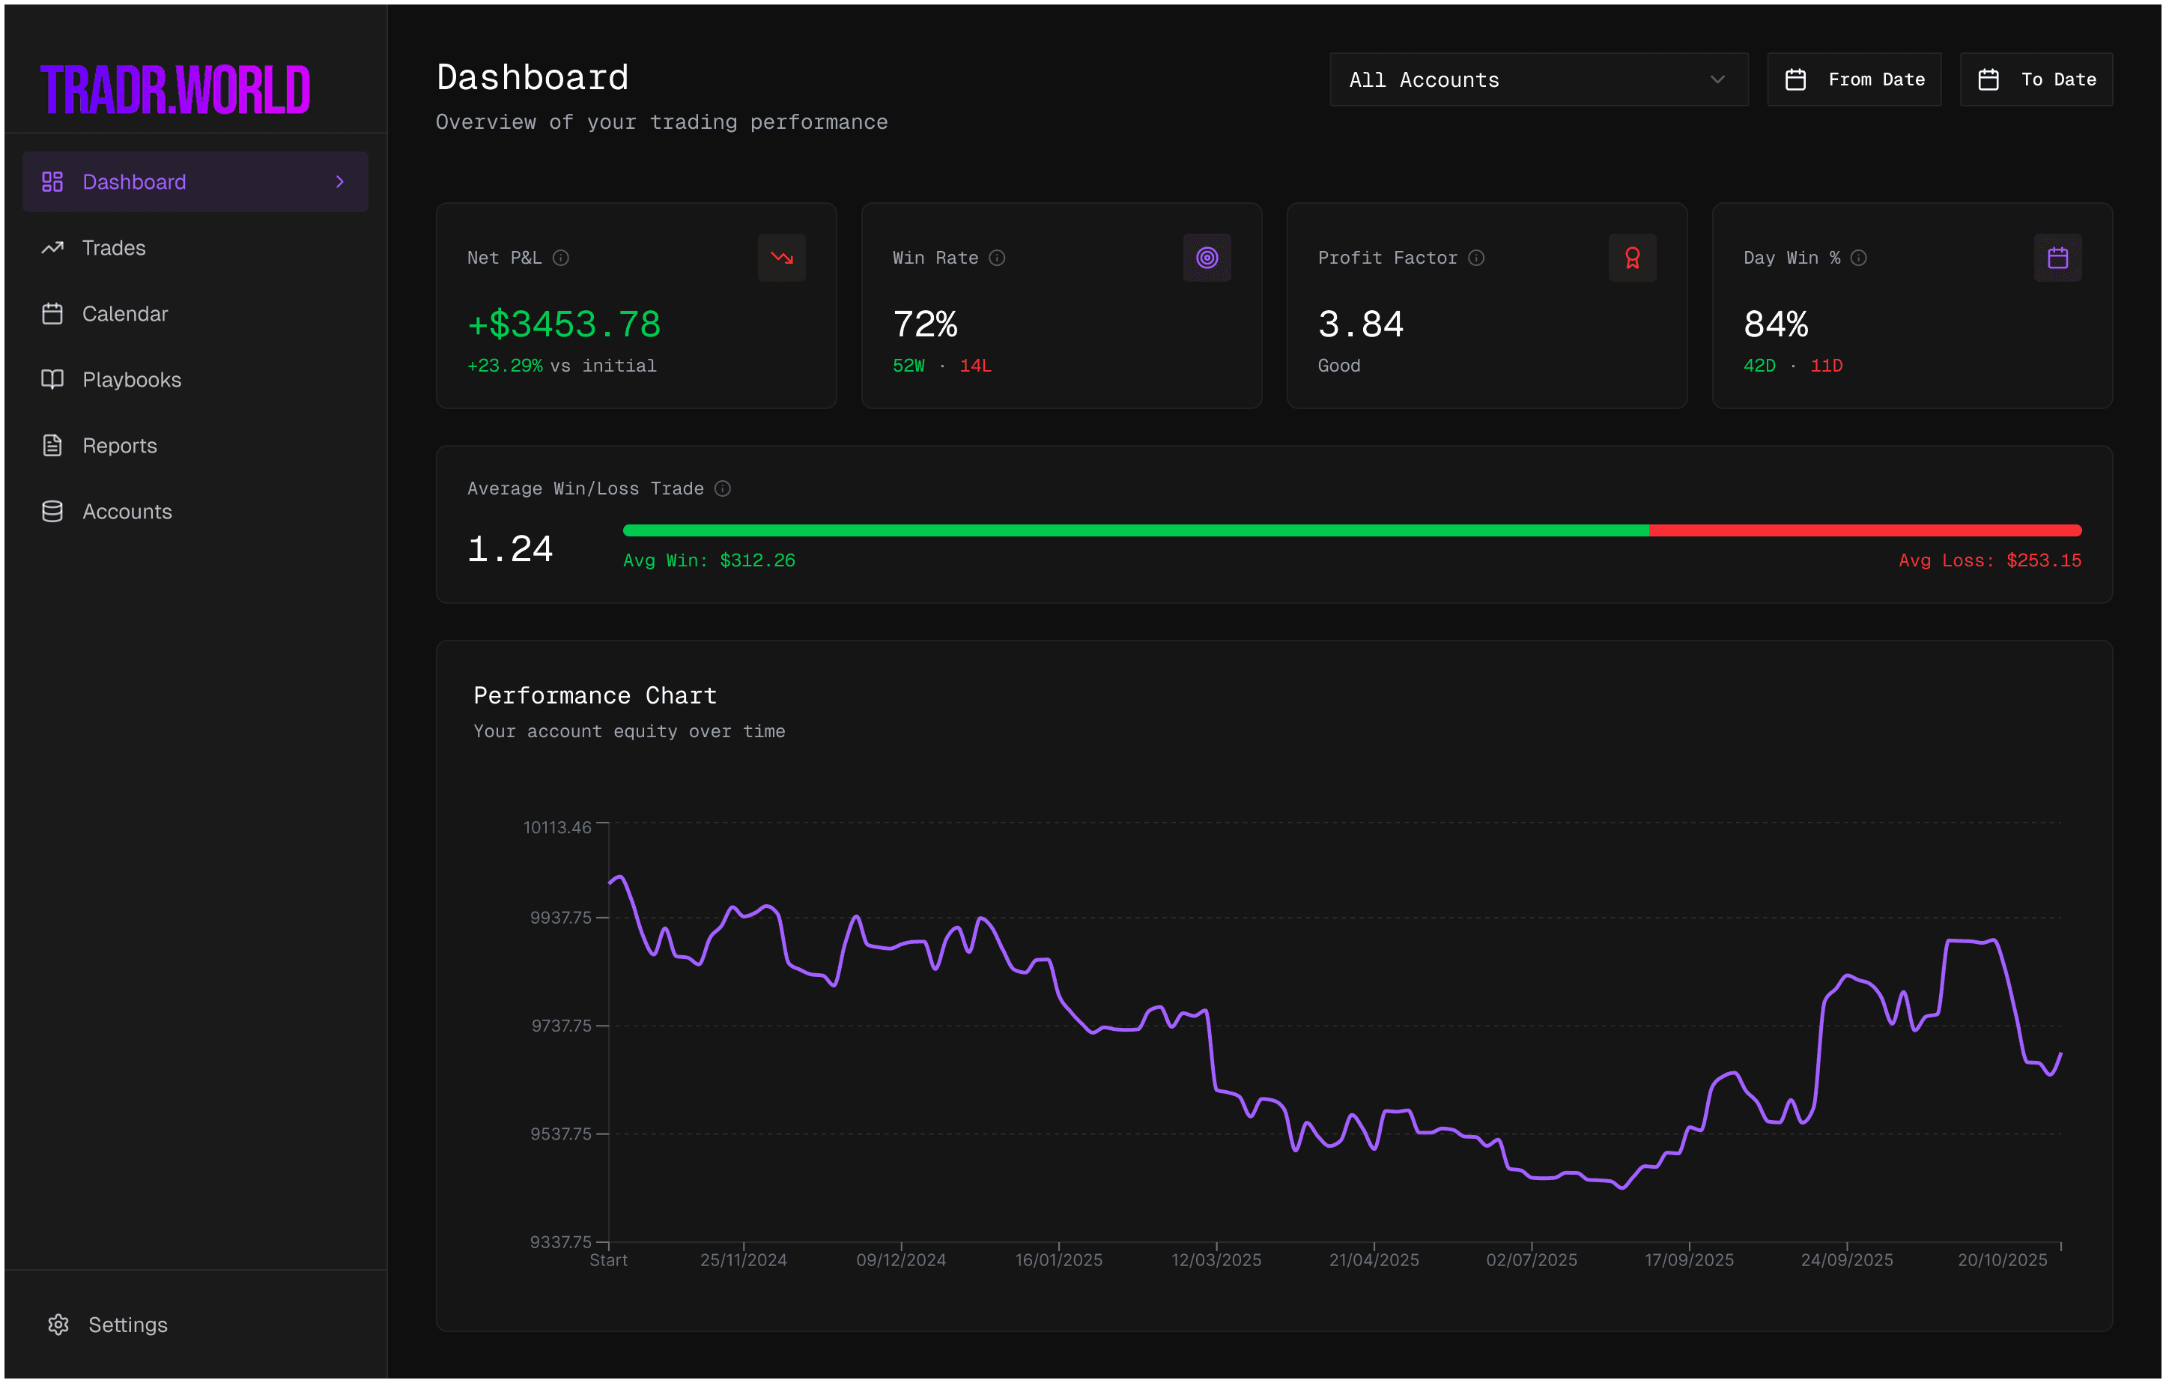Open Settings at bottom of sidebar
The height and width of the screenshot is (1383, 2166).
click(x=127, y=1325)
